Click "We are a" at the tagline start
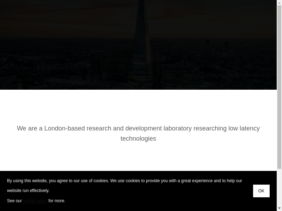Image resolution: width=282 pixels, height=211 pixels. coord(30,128)
